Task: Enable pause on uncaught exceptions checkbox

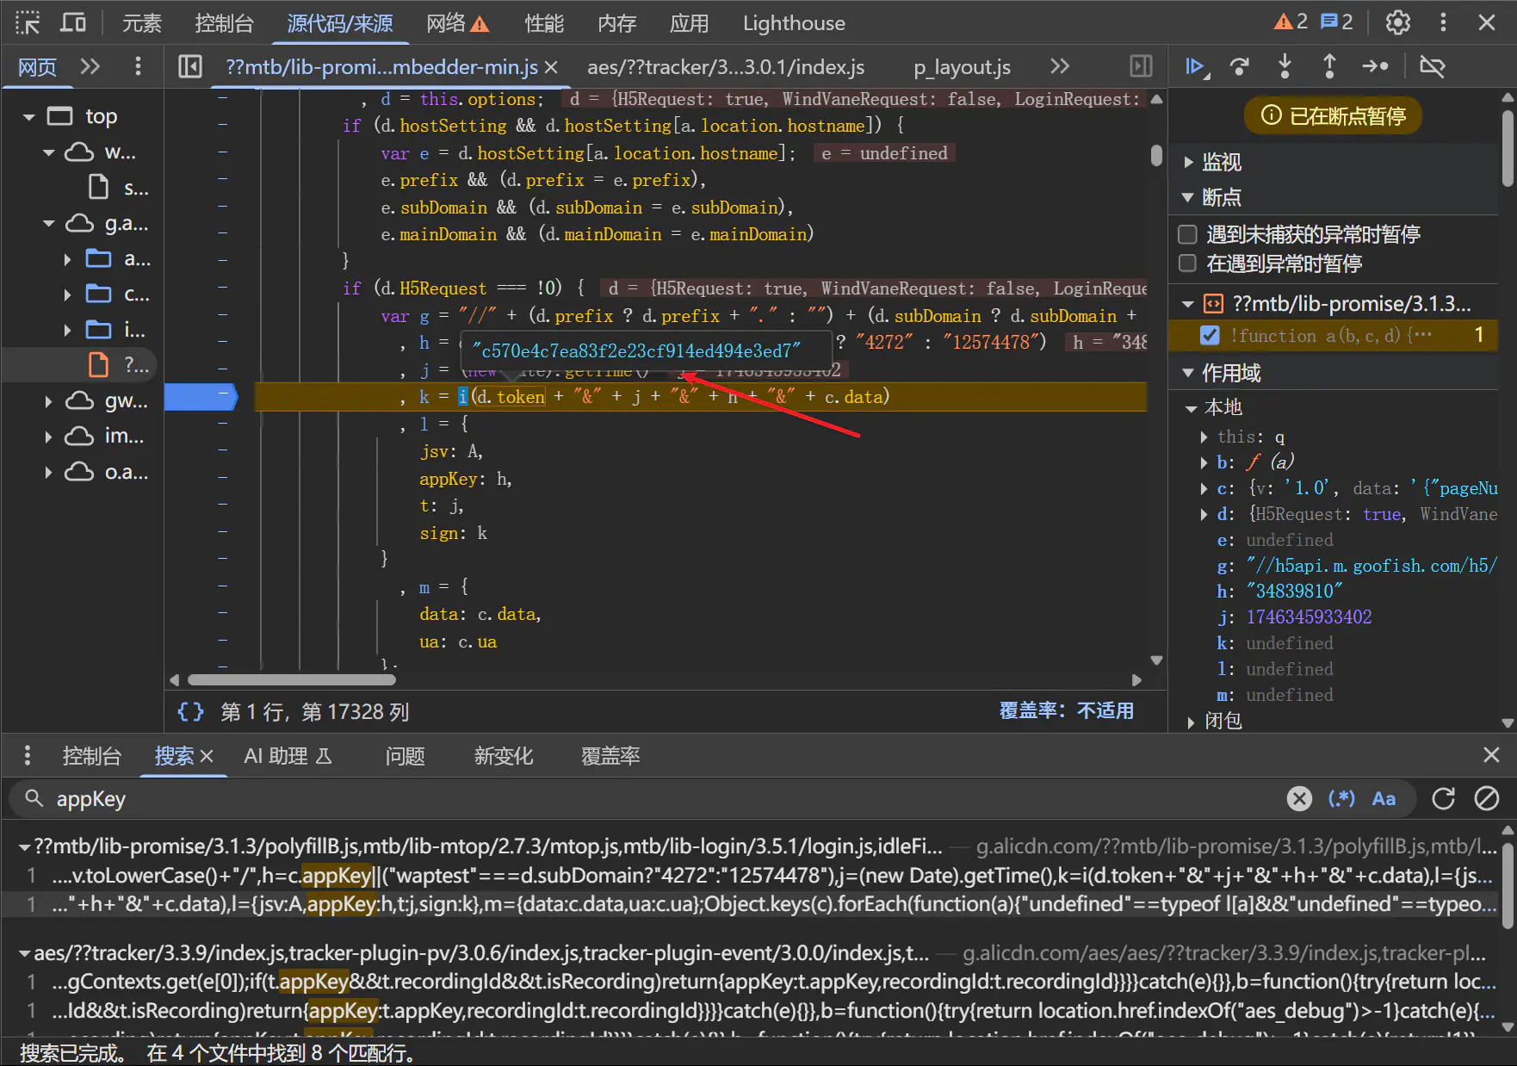Action: 1187,234
